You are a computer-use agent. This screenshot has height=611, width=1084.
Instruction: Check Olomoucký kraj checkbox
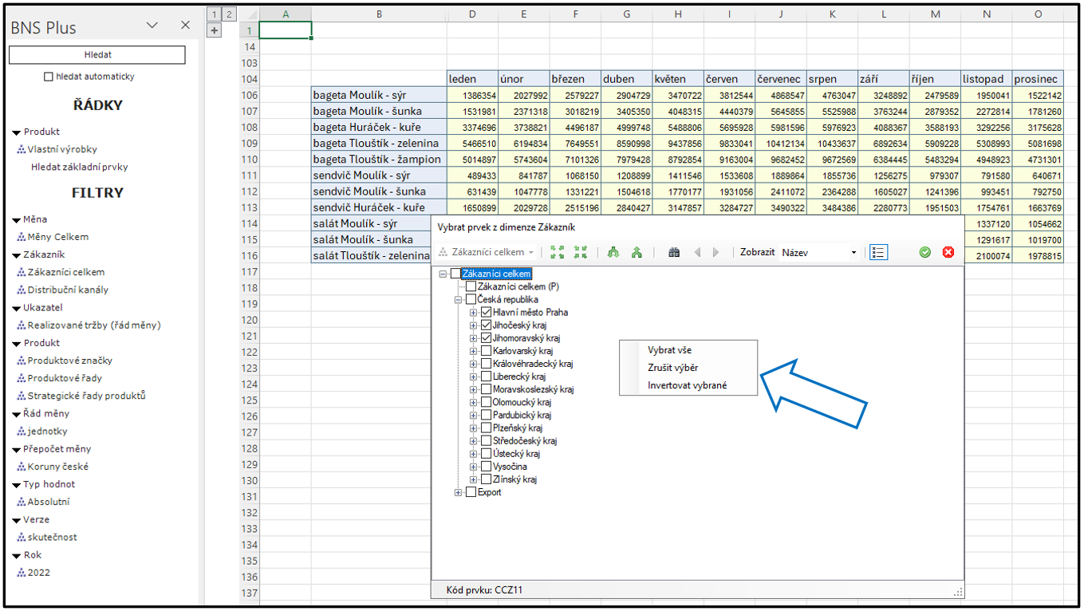click(x=487, y=402)
